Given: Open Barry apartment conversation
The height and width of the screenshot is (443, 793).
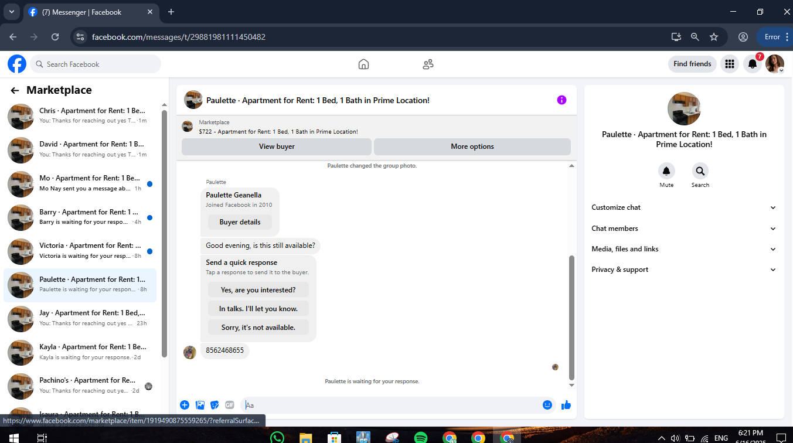Looking at the screenshot, I should point(80,217).
